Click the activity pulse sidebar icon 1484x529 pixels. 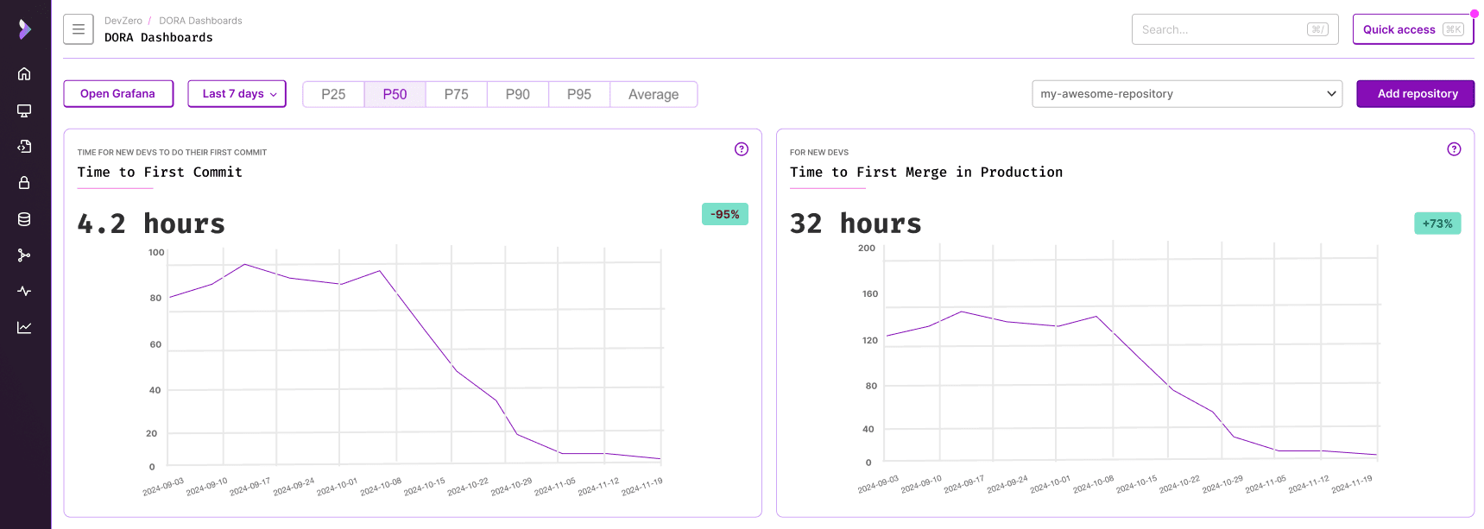(x=24, y=292)
